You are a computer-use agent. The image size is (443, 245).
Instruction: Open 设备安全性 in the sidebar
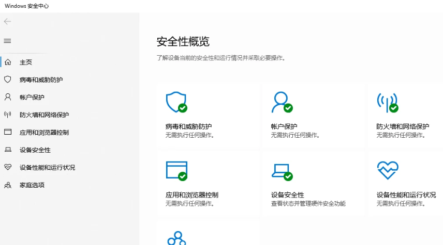point(35,150)
